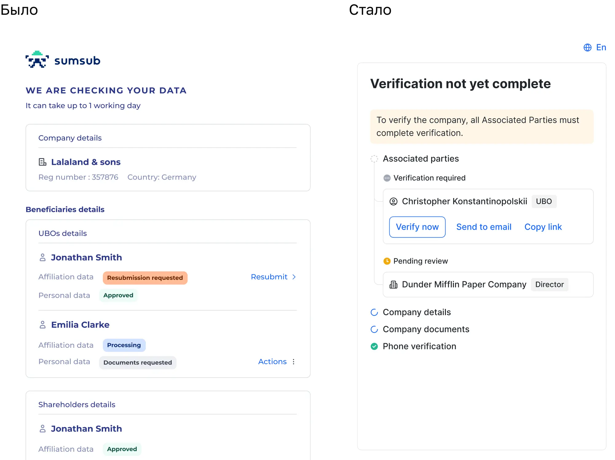Click company icon beside Dunder Mifflin Paper Company
Screen dimensions: 615x460
click(393, 285)
